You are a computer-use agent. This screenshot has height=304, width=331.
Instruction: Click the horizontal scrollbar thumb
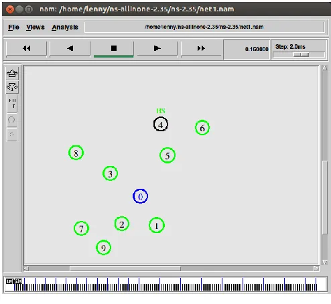point(125,269)
